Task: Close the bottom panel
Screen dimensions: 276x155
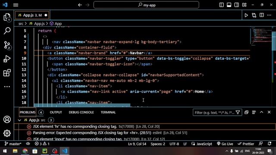Action: 269,112
